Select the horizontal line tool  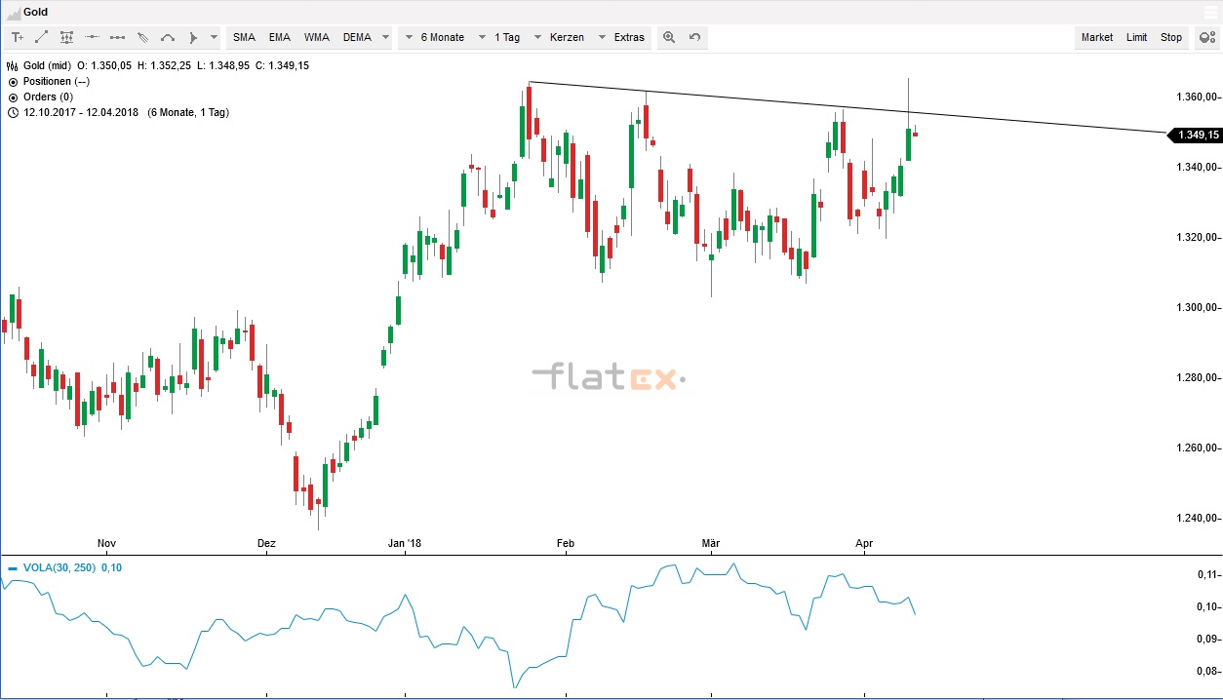tap(92, 37)
